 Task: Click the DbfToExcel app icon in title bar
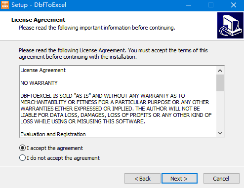pos(5,5)
